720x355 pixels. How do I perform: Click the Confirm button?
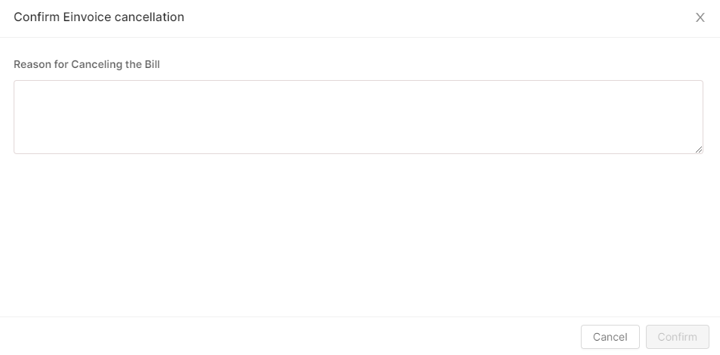(x=677, y=337)
